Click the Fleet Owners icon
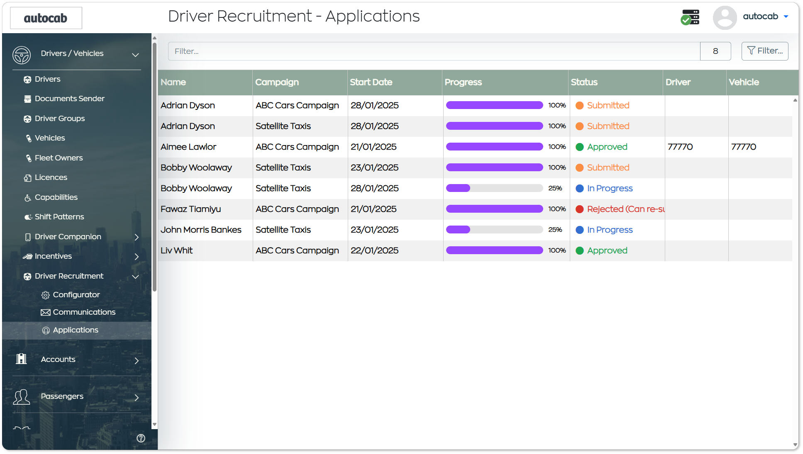803x454 pixels. (28, 158)
